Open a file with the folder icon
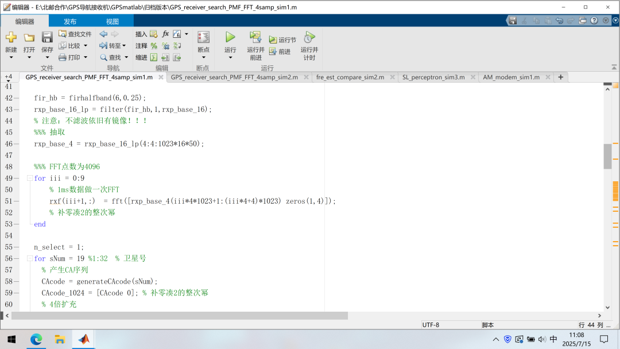620x349 pixels. point(29,37)
